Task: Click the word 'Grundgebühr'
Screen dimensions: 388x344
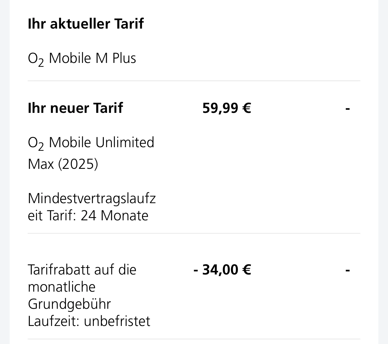Action: tap(69, 304)
